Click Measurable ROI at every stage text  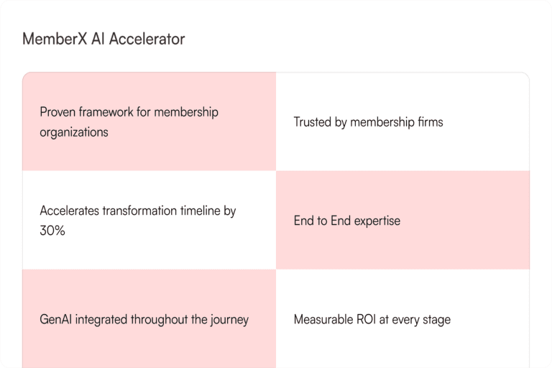(372, 319)
